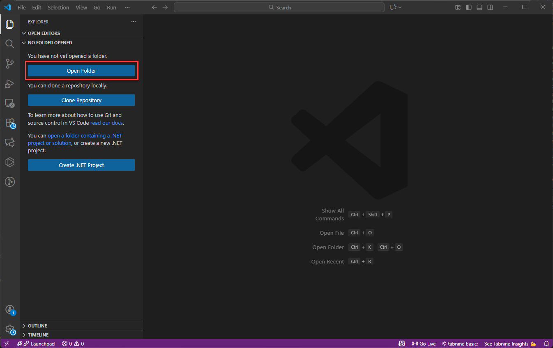This screenshot has height=348, width=553.
Task: Open the Manage gear icon
Action: (10, 330)
